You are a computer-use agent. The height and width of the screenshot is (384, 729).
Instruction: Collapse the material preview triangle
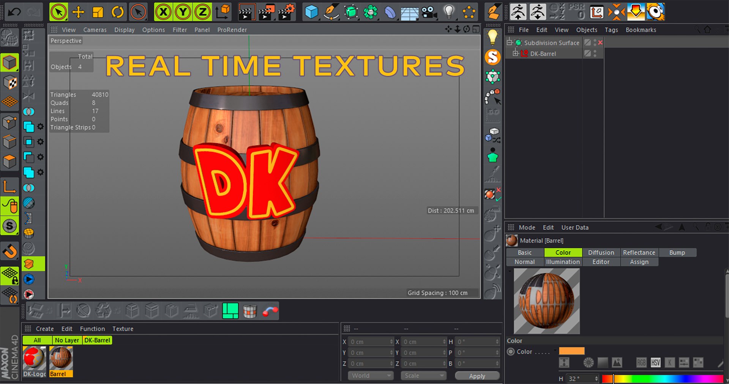509,271
